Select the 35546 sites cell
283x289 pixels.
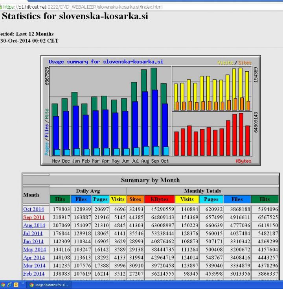point(136,233)
